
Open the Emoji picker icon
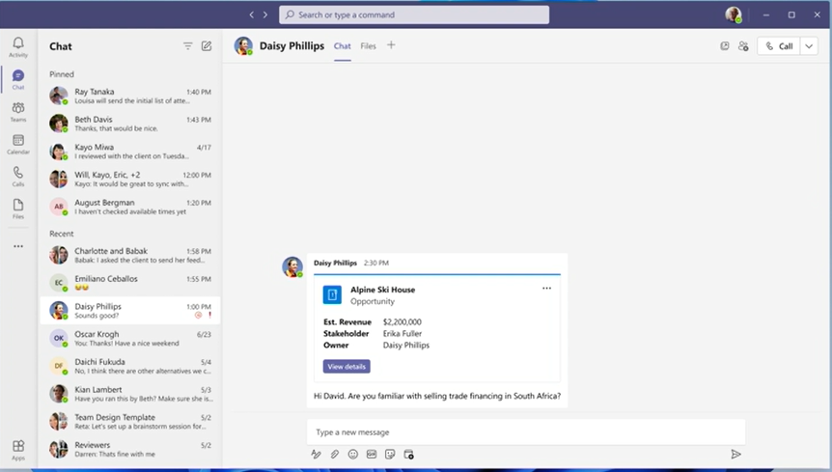(x=353, y=454)
